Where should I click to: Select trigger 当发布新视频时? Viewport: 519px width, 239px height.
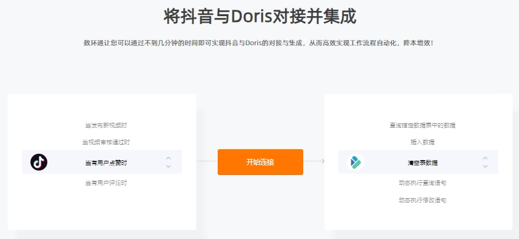click(x=106, y=125)
